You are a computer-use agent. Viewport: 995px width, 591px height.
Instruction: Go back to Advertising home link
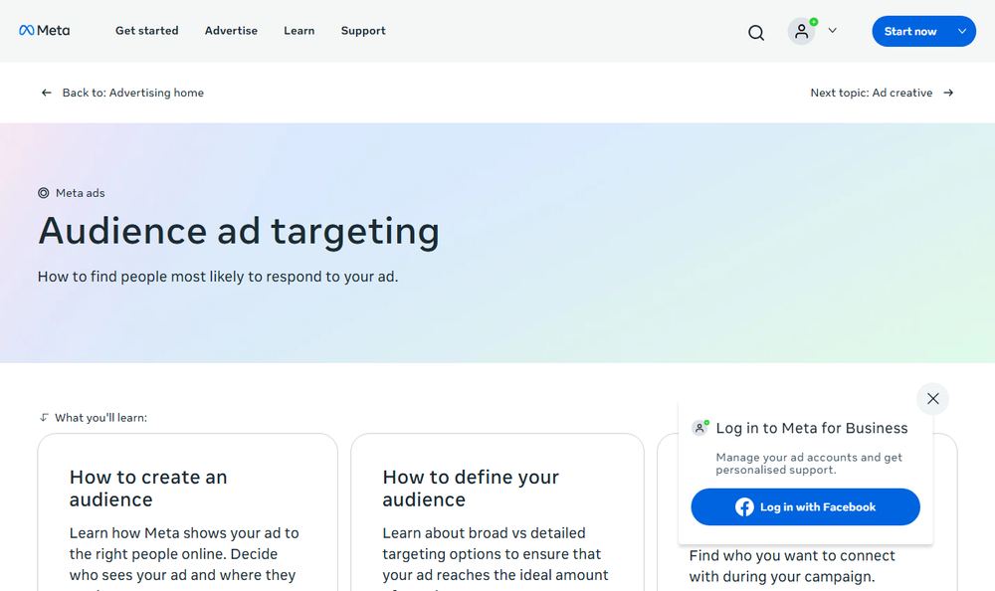click(x=132, y=93)
